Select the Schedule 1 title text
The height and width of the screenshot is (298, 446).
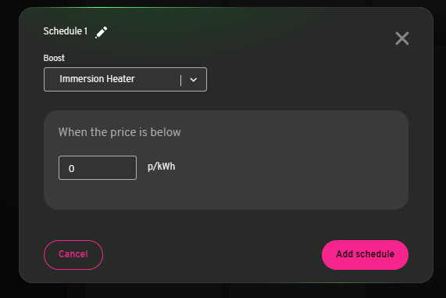66,31
